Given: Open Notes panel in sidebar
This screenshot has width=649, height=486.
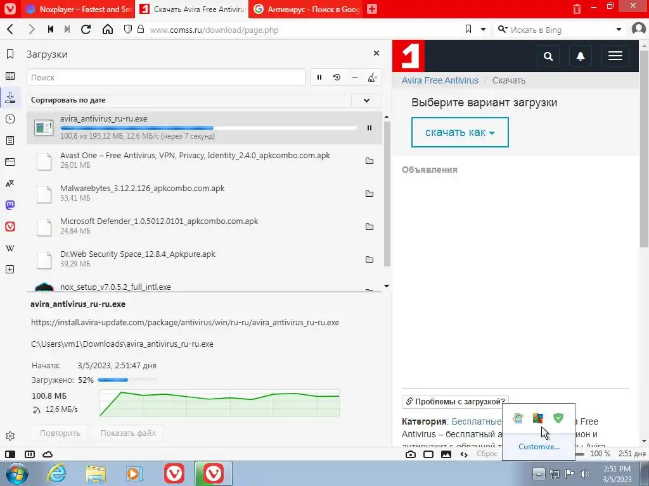Looking at the screenshot, I should point(10,140).
